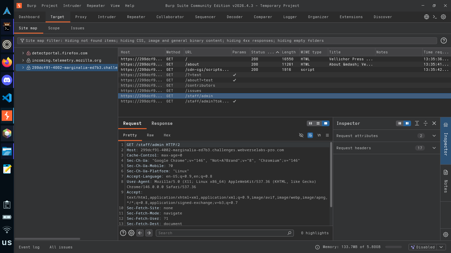Click the search help icon below request
Screen dimensions: 451x253
tap(123, 233)
